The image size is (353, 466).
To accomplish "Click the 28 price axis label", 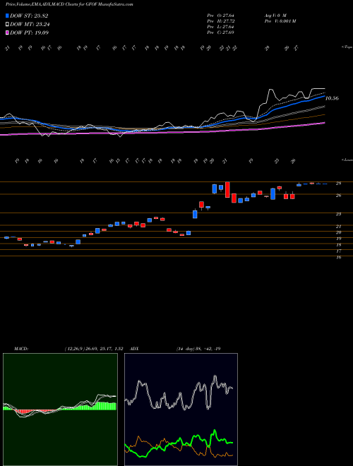I will click(338, 184).
